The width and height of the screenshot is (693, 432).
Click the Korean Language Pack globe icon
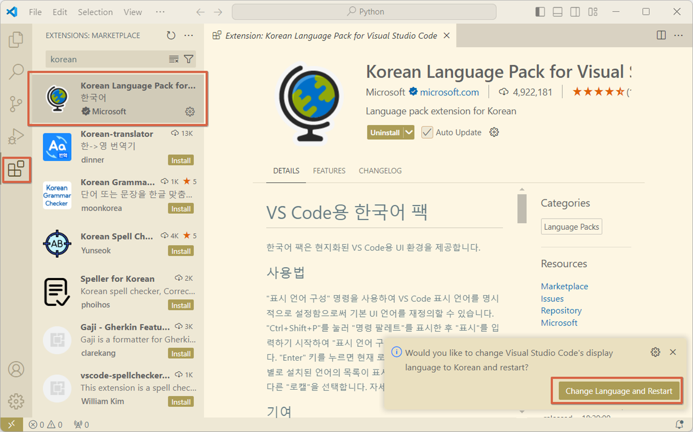[x=309, y=103]
